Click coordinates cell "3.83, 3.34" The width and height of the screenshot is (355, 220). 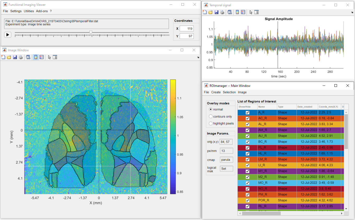[329, 124]
